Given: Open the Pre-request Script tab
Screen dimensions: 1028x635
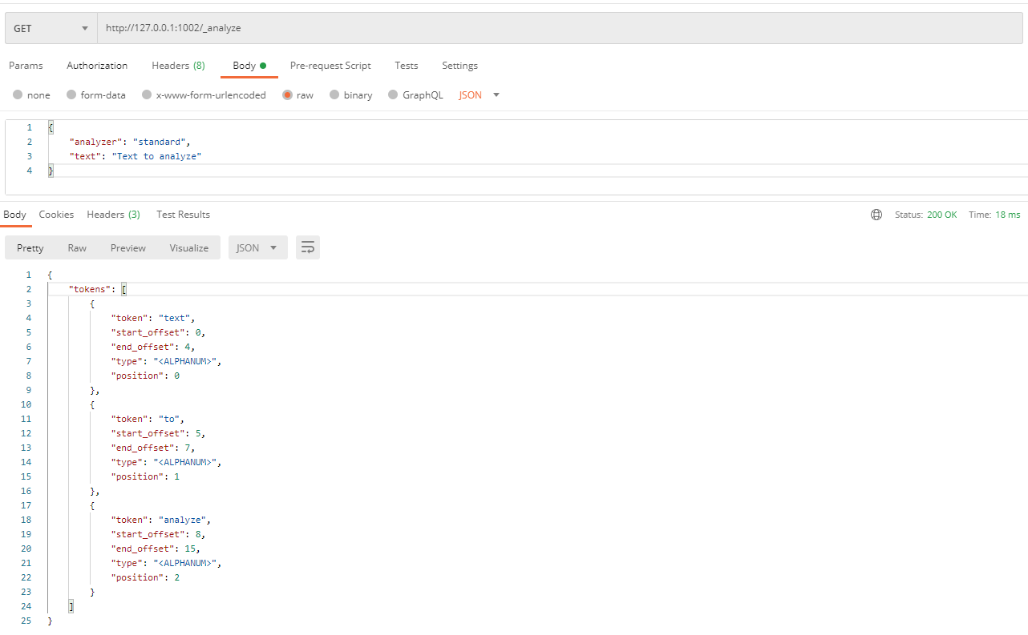Looking at the screenshot, I should pyautogui.click(x=330, y=66).
